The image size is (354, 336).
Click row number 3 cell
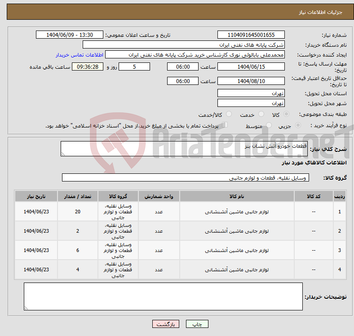click(339, 250)
